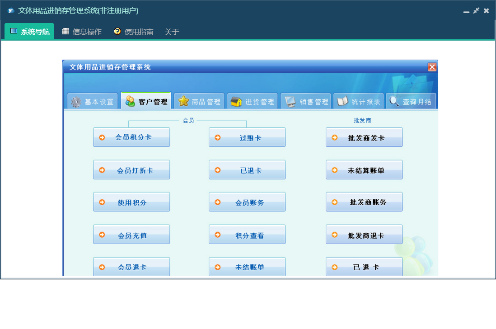Click 已 退 卡 in the wholesaler column
496x329 pixels.
pos(364,267)
